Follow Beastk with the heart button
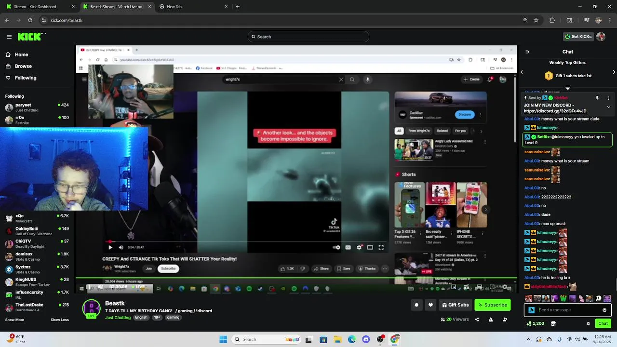The image size is (617, 347). pyautogui.click(x=430, y=305)
